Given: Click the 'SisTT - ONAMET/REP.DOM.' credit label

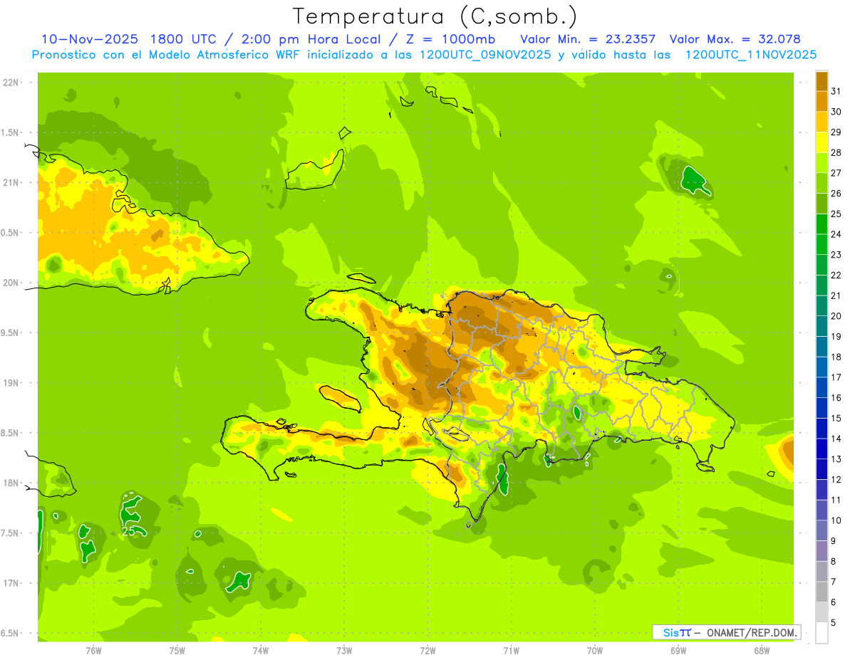Looking at the screenshot, I should pyautogui.click(x=727, y=632).
